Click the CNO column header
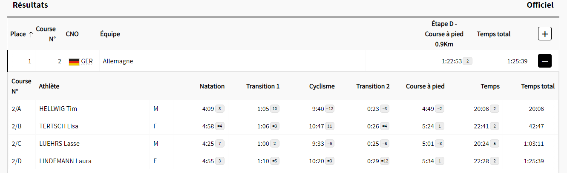This screenshot has width=567, height=173. click(72, 34)
